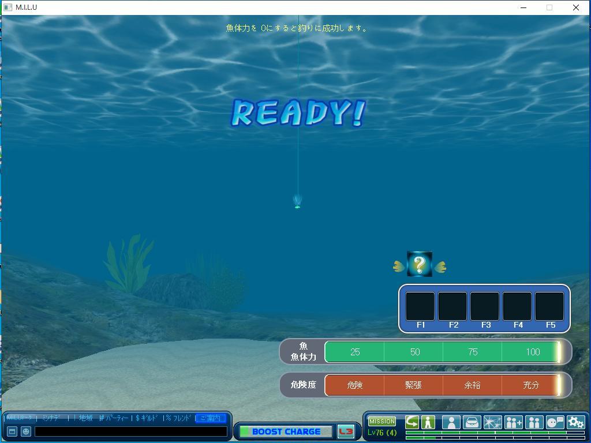Image resolution: width=591 pixels, height=443 pixels.
Task: Select the ギルド chat tab
Action: pos(148,418)
